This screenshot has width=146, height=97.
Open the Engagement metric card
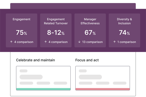[x=22, y=30]
